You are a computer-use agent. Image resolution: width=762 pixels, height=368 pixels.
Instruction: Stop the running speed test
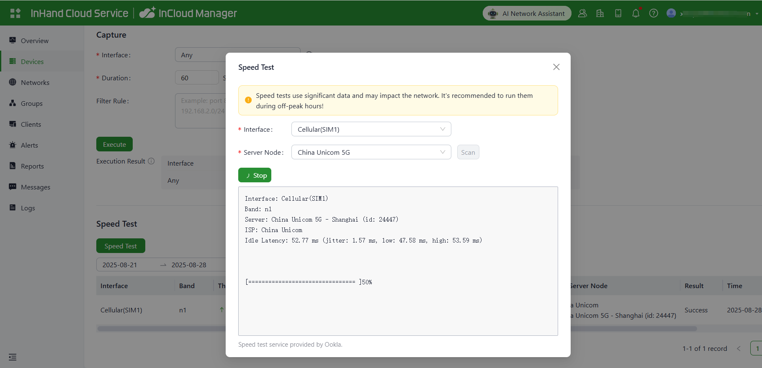255,175
